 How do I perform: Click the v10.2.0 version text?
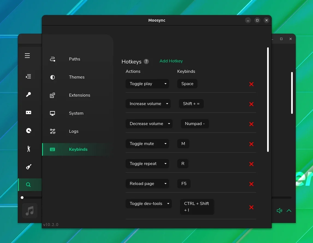(51, 225)
